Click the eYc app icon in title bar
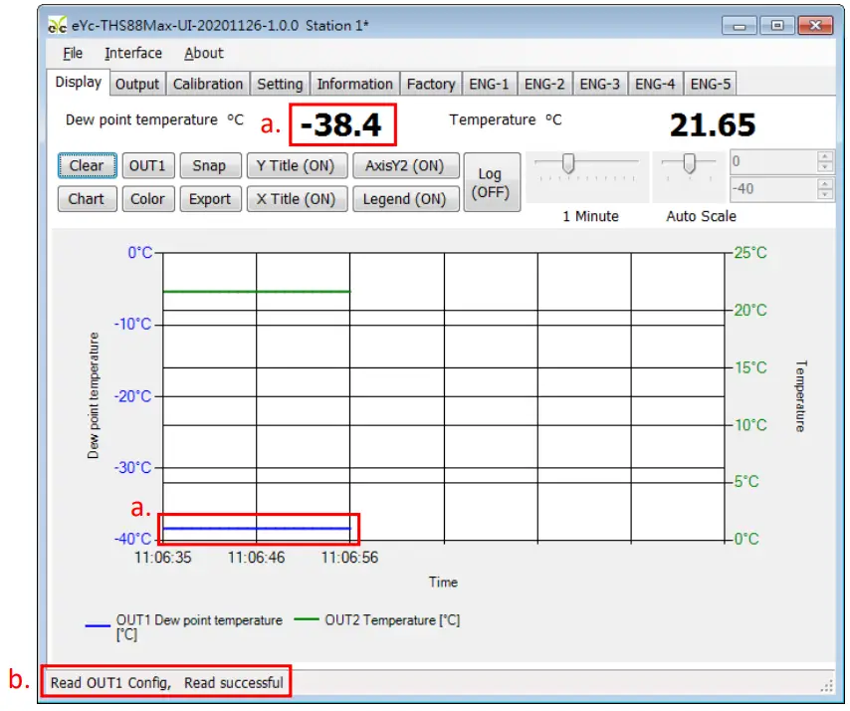Viewport: 850px width, 711px height. (58, 25)
